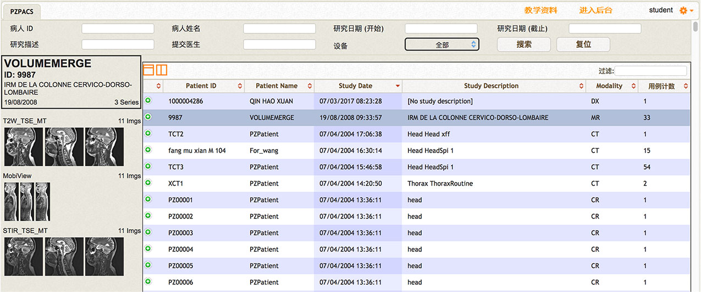Open the 教学资料 menu link
701x292 pixels.
coord(540,10)
